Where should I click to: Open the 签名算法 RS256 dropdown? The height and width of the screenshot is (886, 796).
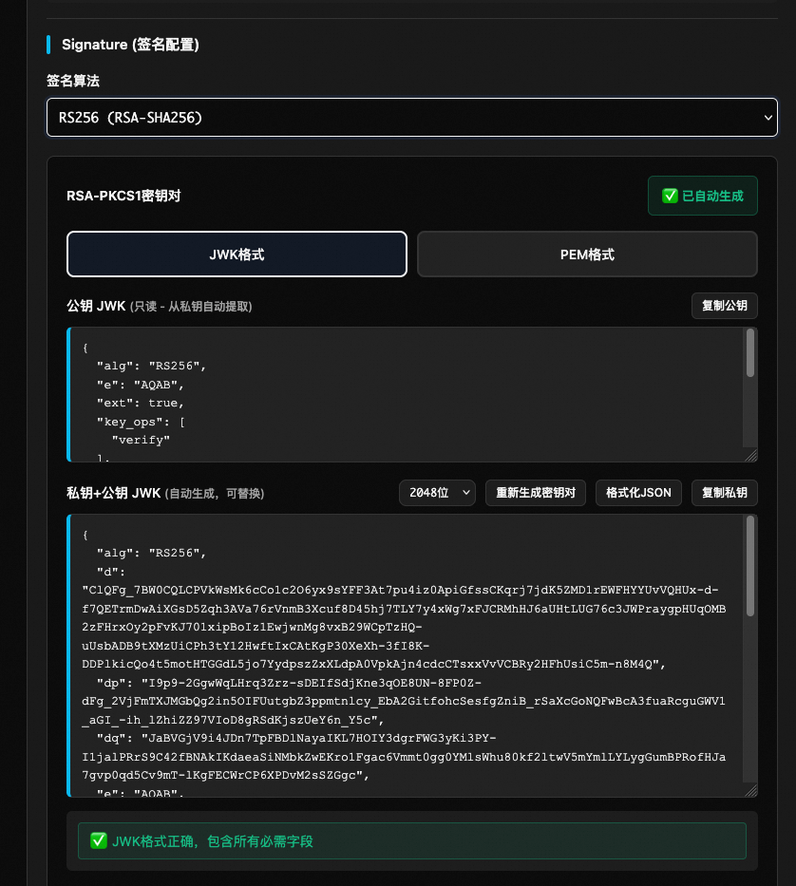[x=411, y=117]
